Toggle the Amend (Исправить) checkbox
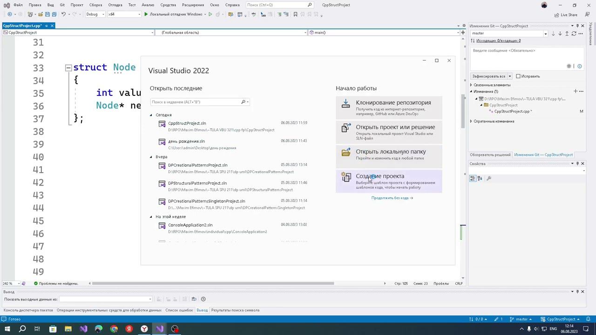 (518, 76)
